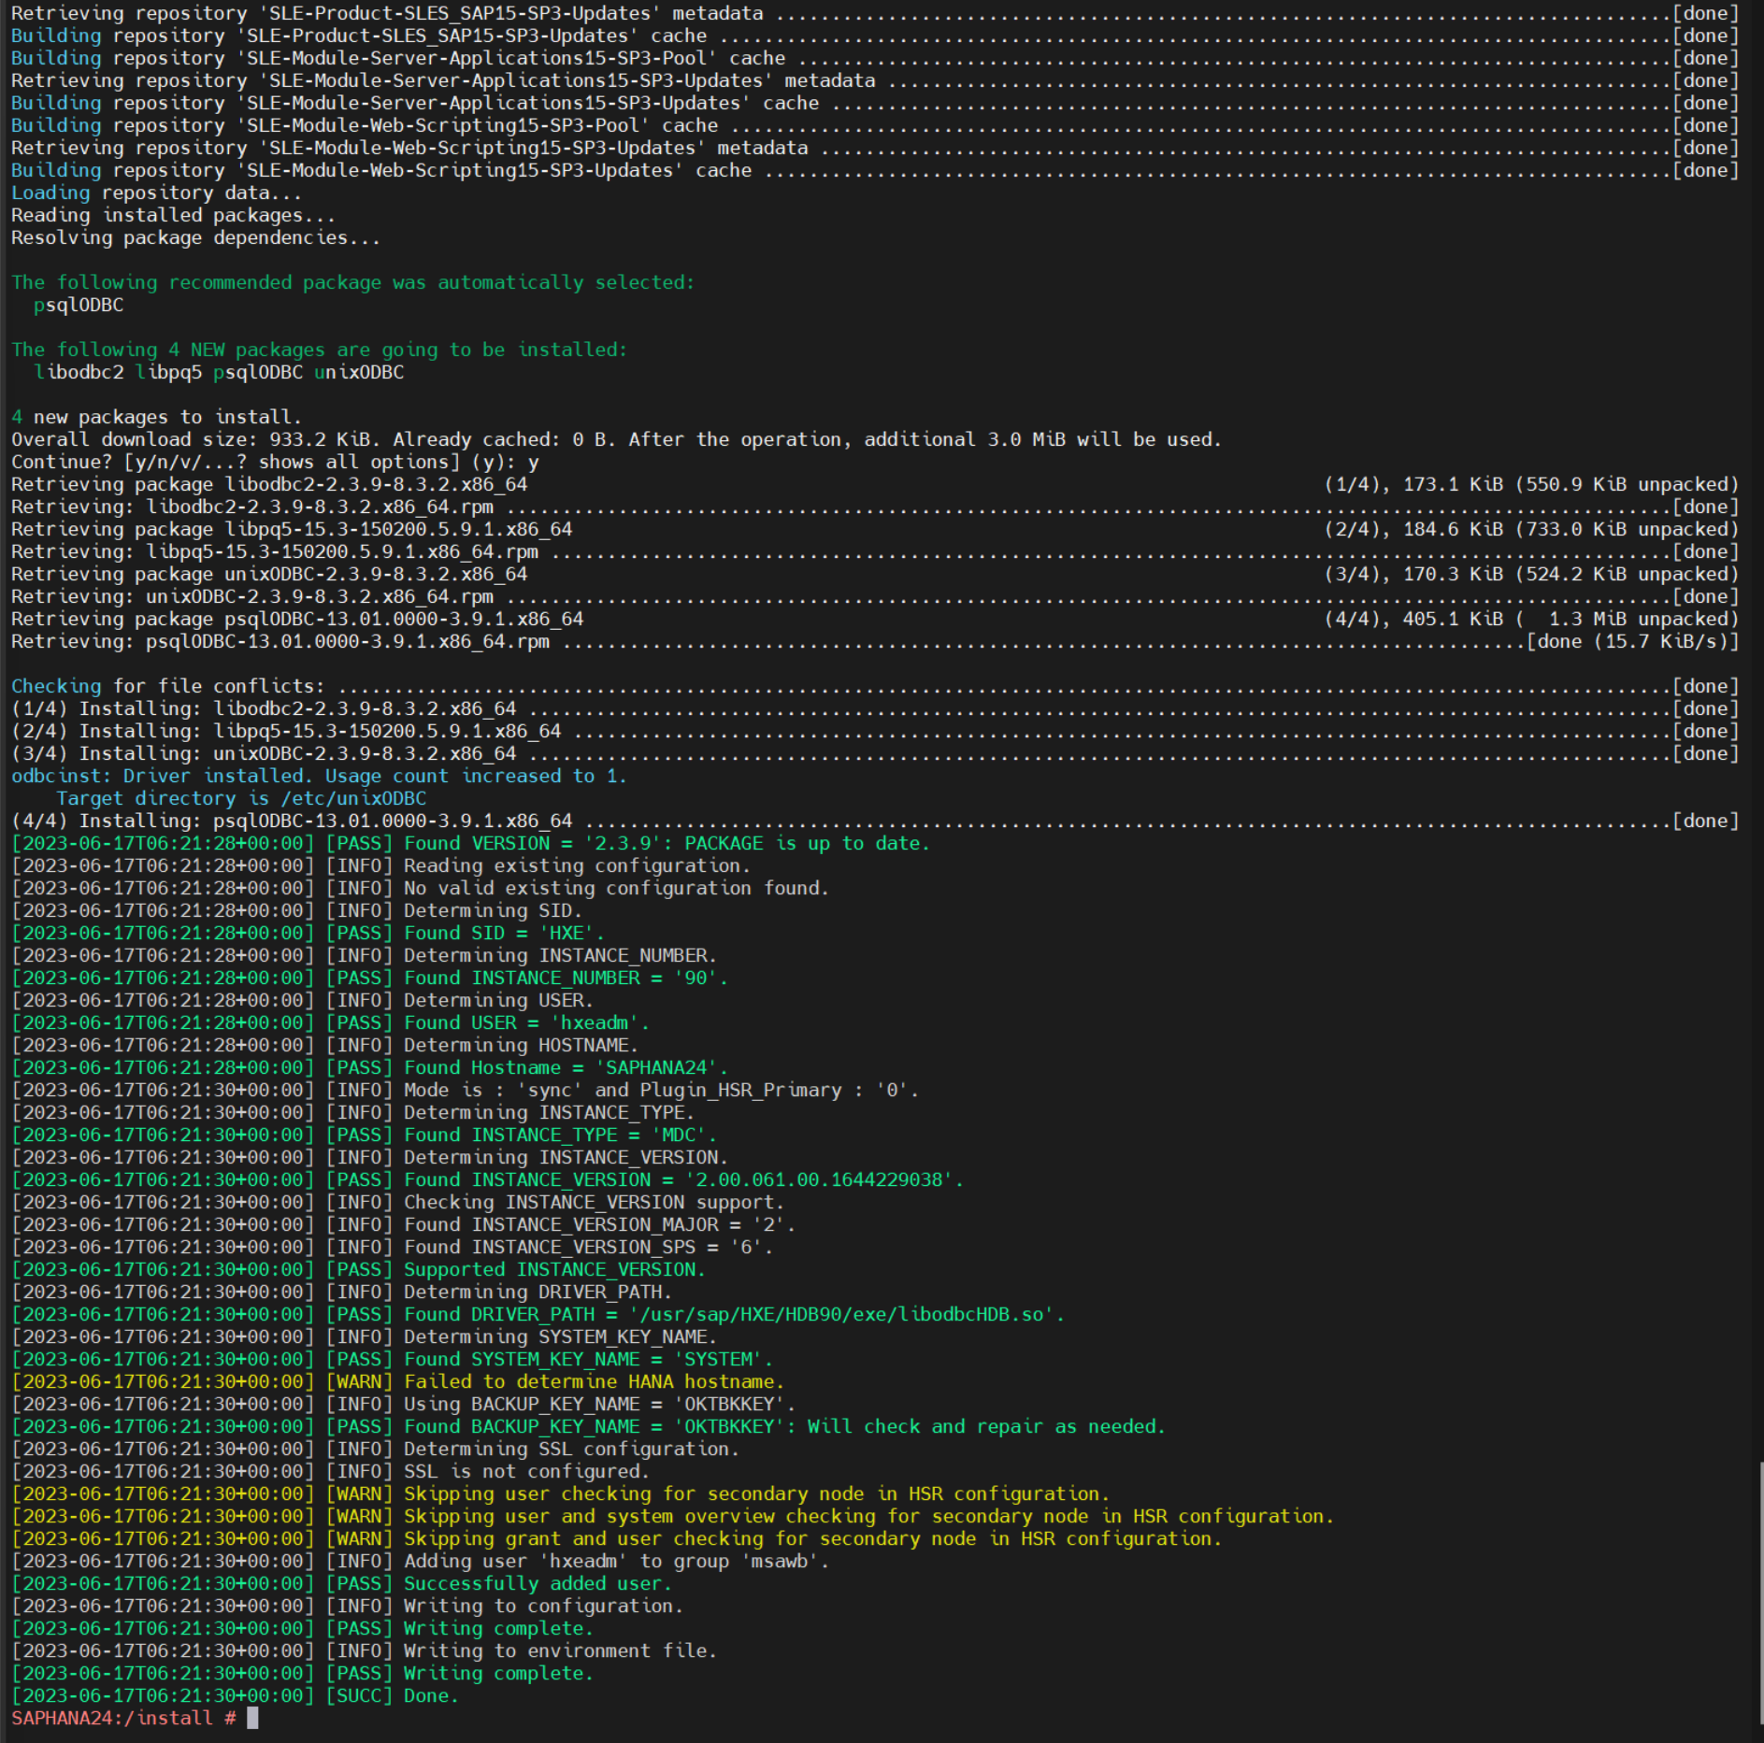The image size is (1764, 1743).
Task: Click the terminal cursor after 'SAPHANA24:/install #'
Action: tap(252, 1718)
